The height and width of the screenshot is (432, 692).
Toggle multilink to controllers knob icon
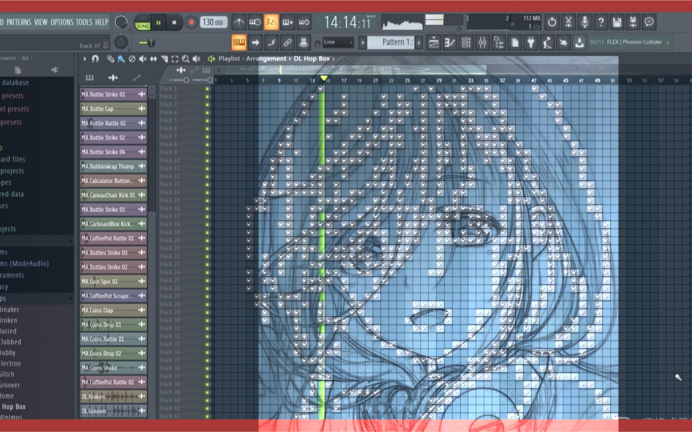(x=304, y=43)
